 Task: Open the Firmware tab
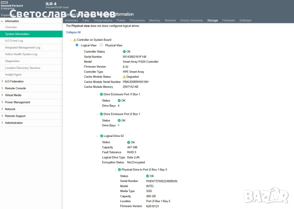click(229, 20)
